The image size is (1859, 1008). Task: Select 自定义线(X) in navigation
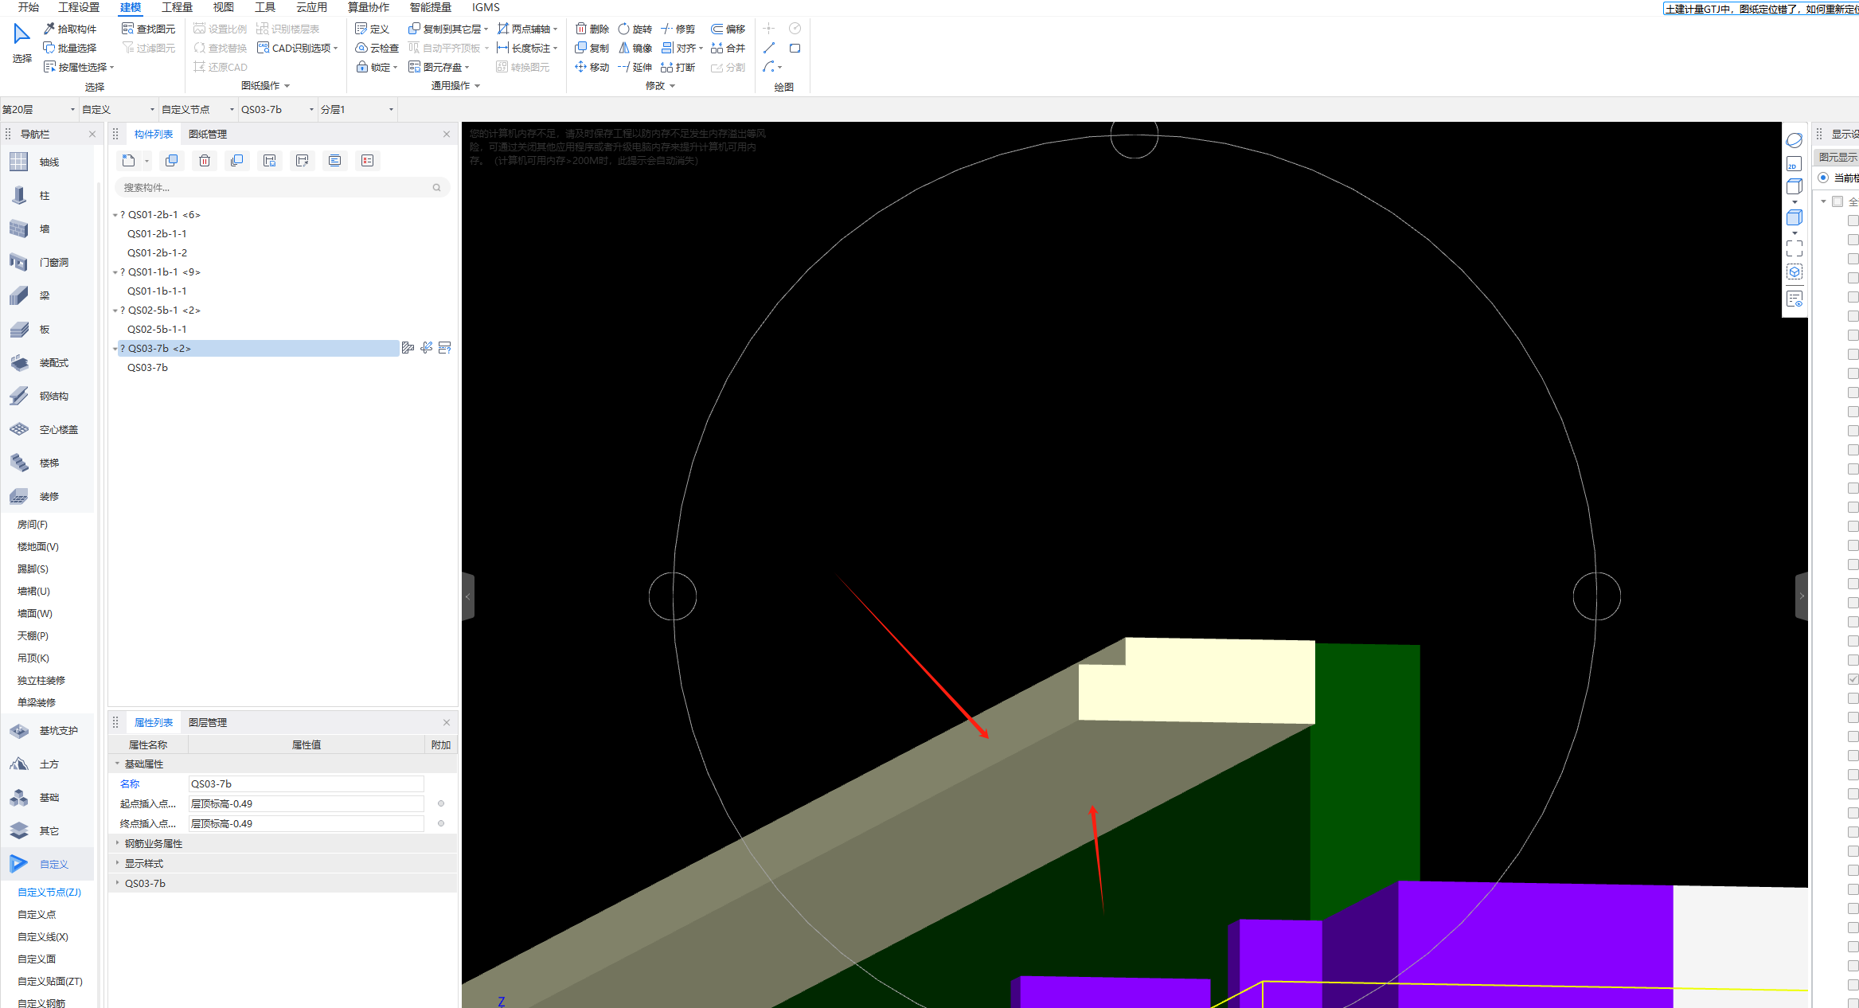coord(43,936)
